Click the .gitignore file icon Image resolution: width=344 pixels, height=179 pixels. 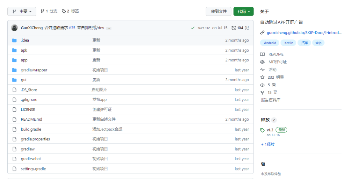click(14, 99)
